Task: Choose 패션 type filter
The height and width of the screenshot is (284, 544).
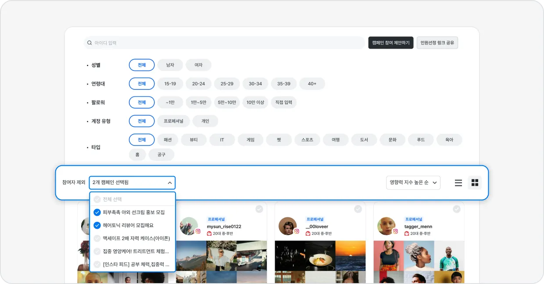Action: coord(168,140)
